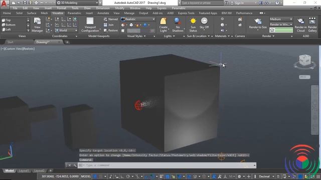Click the Undo arrow in quick access toolbar

[42, 3]
